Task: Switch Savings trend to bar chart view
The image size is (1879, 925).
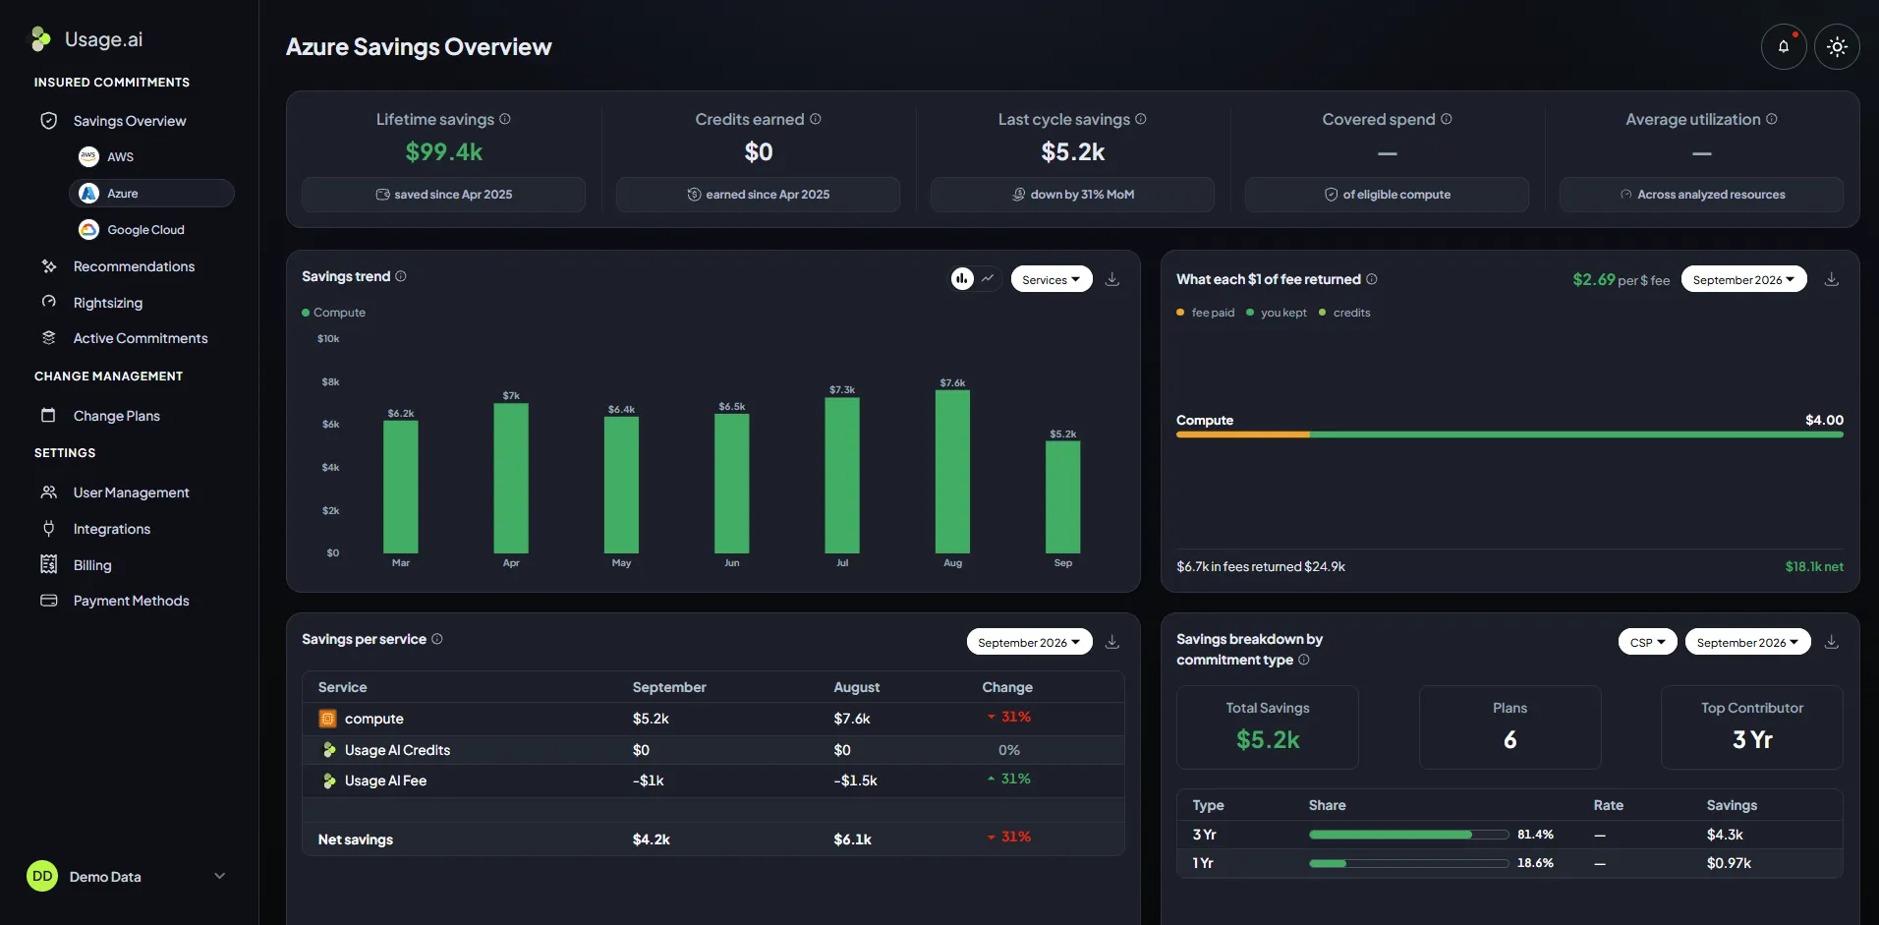Action: 962,279
